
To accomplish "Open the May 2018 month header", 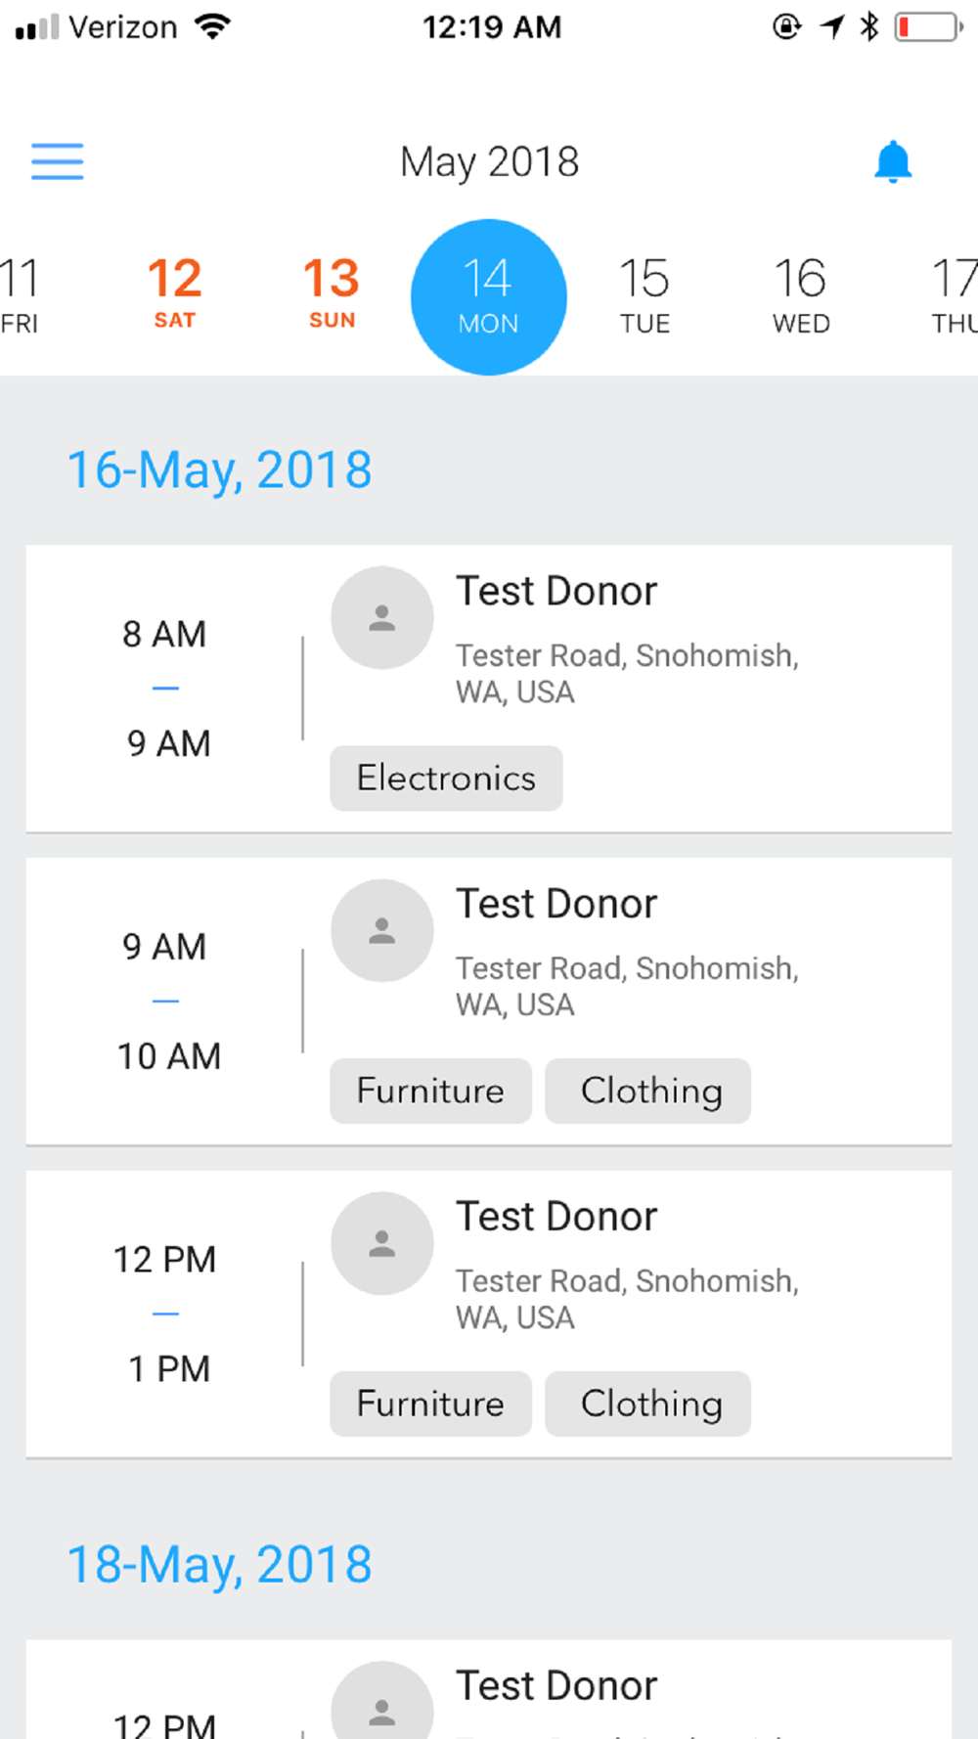I will (x=489, y=161).
